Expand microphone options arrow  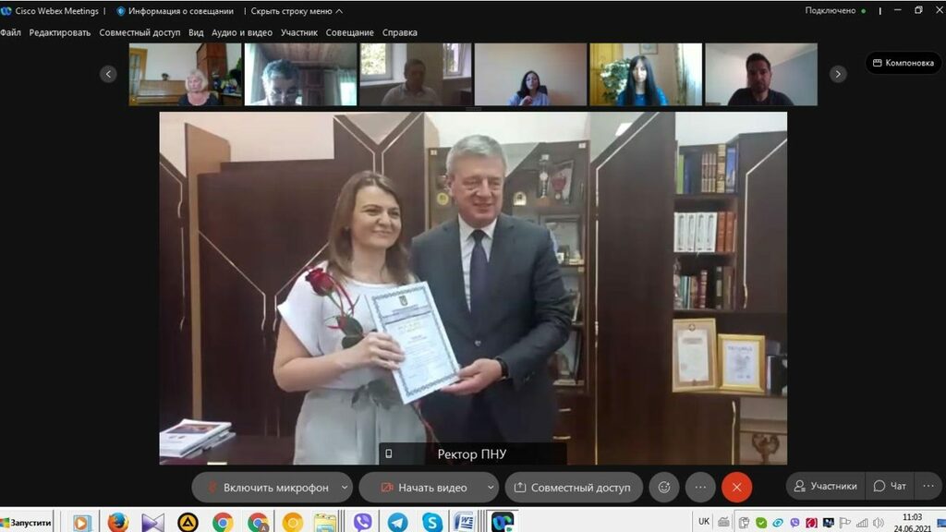(345, 487)
